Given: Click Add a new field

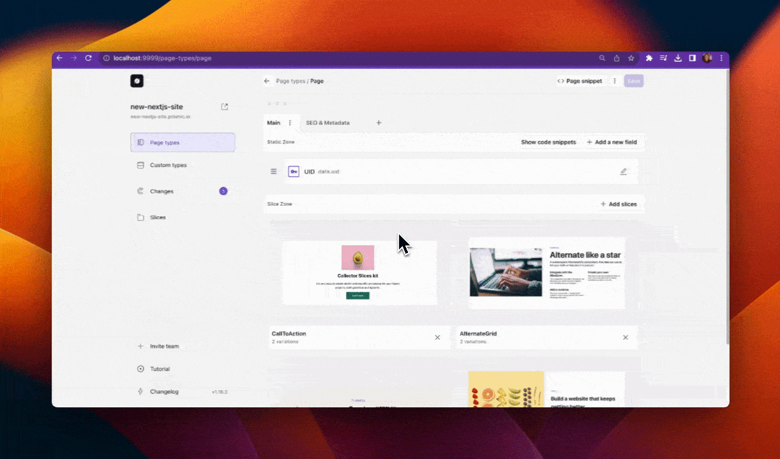Looking at the screenshot, I should click(x=611, y=142).
